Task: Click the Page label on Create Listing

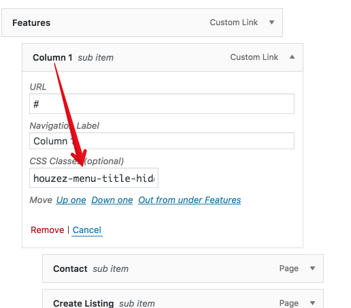Action: click(289, 303)
